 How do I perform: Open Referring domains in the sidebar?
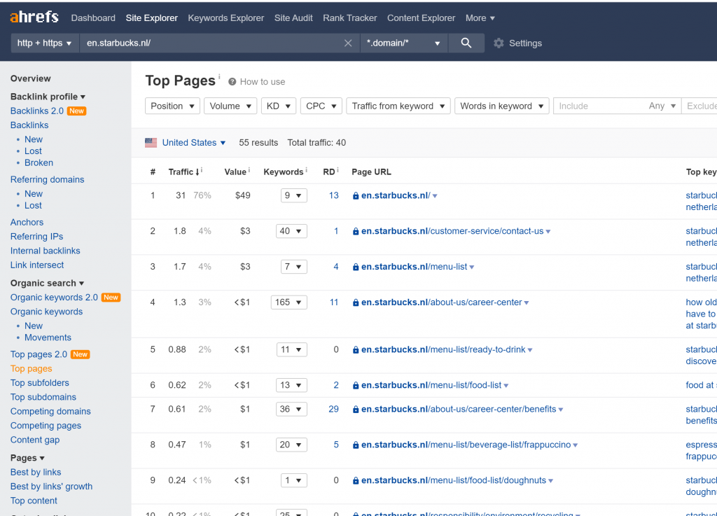click(x=48, y=180)
